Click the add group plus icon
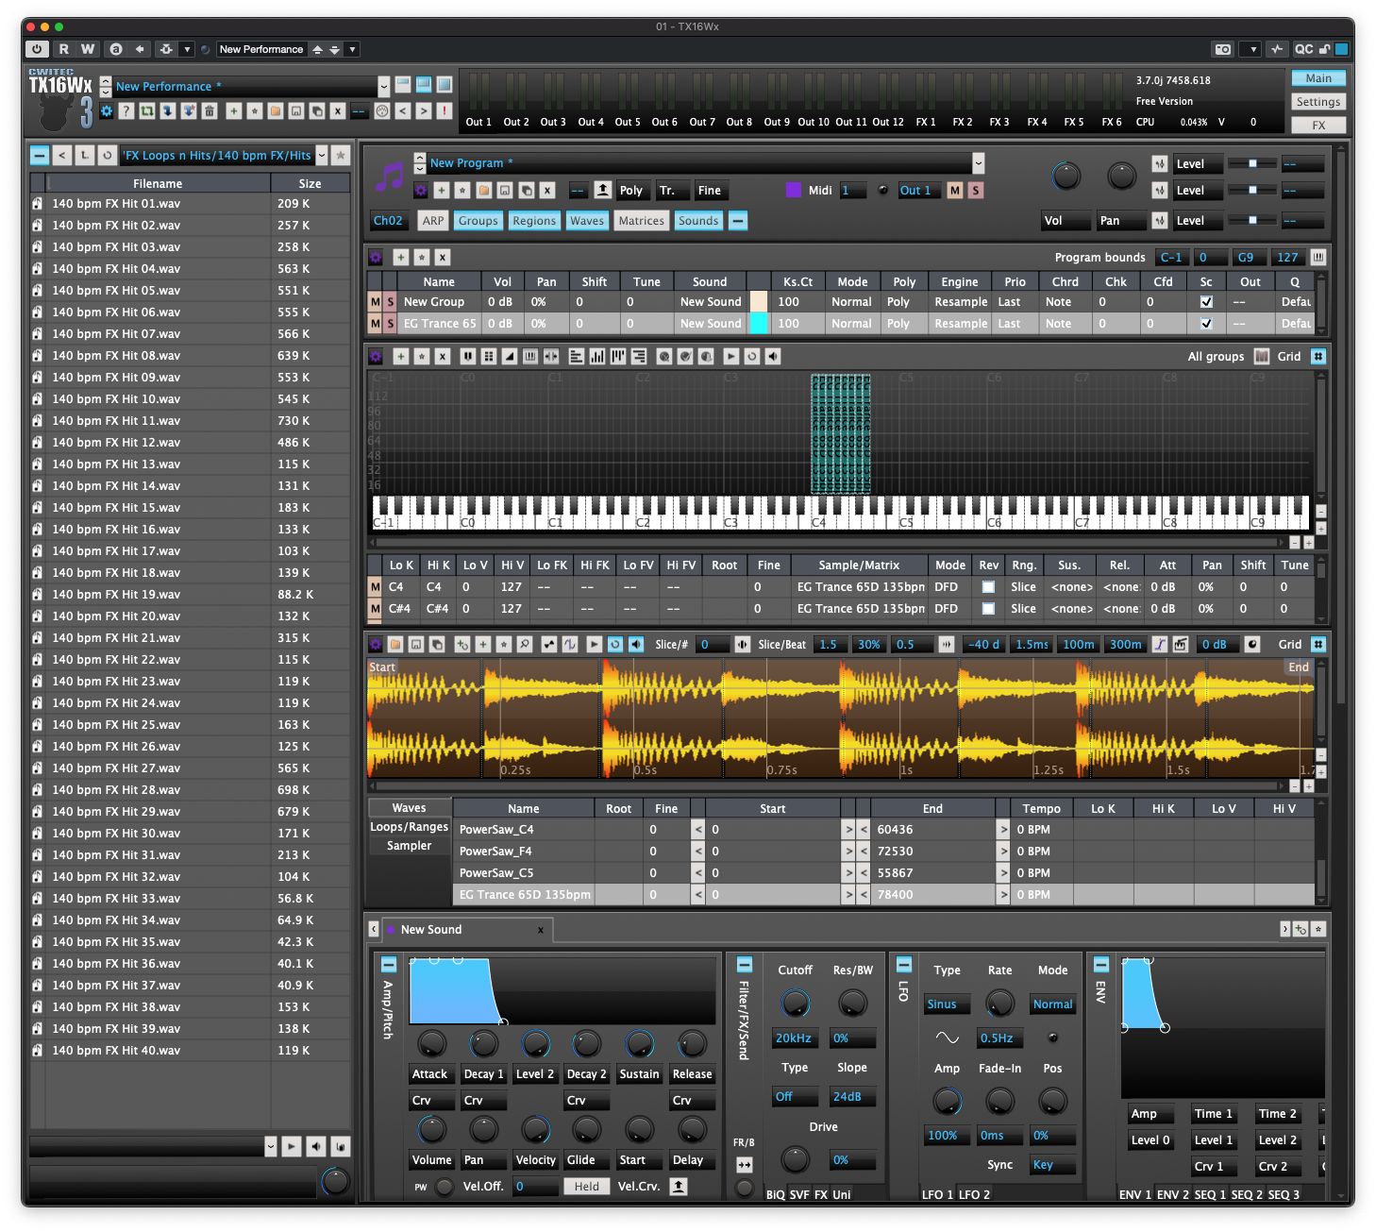 click(x=400, y=257)
